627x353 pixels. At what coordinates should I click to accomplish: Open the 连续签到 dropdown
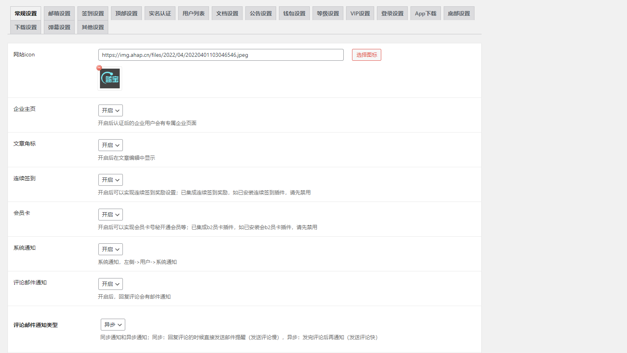[111, 180]
